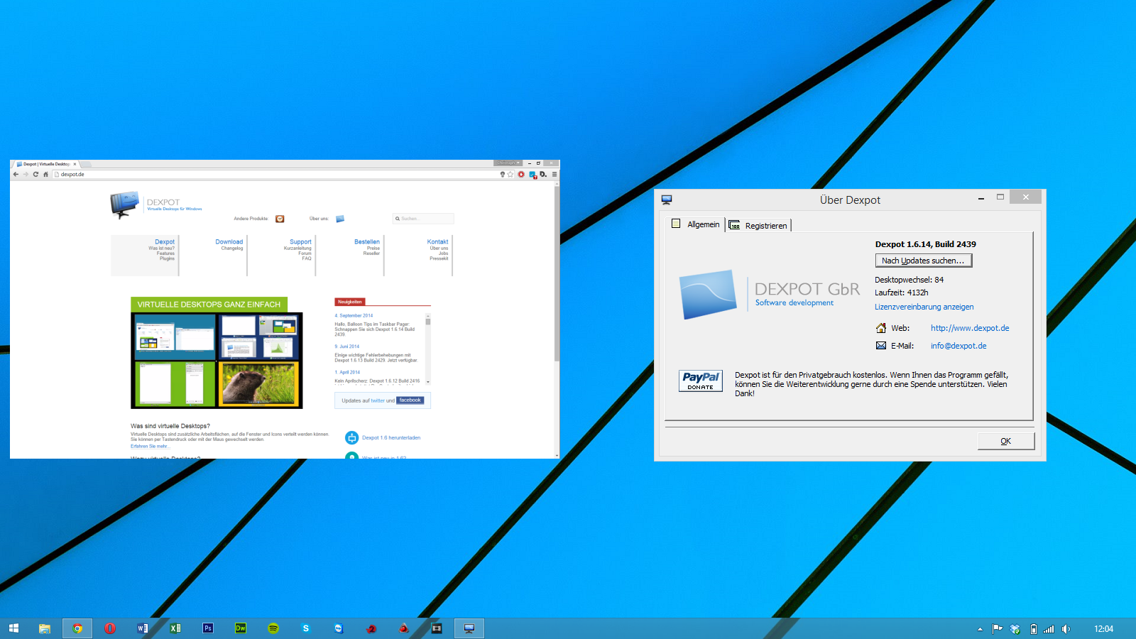
Task: Launch Dreamweaver from the taskbar
Action: tap(241, 628)
